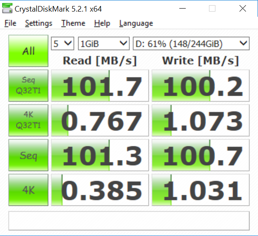This screenshot has width=258, height=236.
Task: Open the File menu
Action: click(x=10, y=23)
